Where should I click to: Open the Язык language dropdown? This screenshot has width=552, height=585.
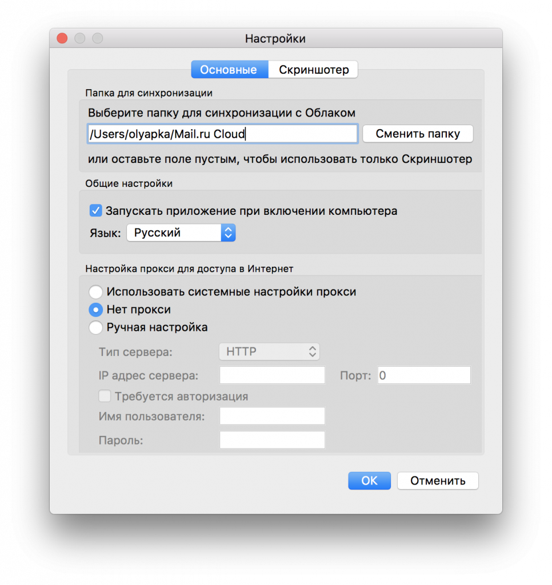click(181, 233)
